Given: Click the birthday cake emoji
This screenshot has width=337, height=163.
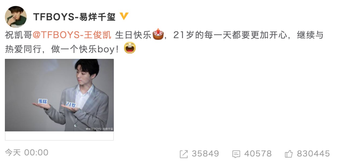Looking at the screenshot, I should [158, 34].
